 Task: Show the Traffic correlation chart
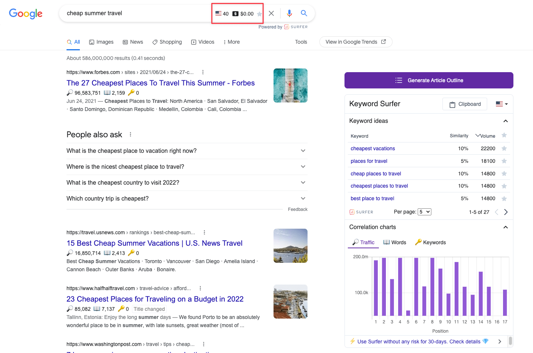point(363,242)
